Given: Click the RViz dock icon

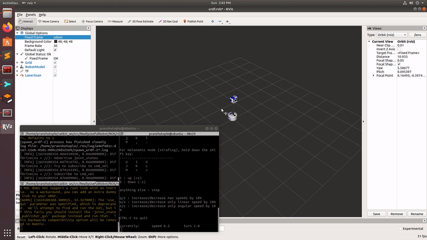Looking at the screenshot, I should click(x=7, y=127).
